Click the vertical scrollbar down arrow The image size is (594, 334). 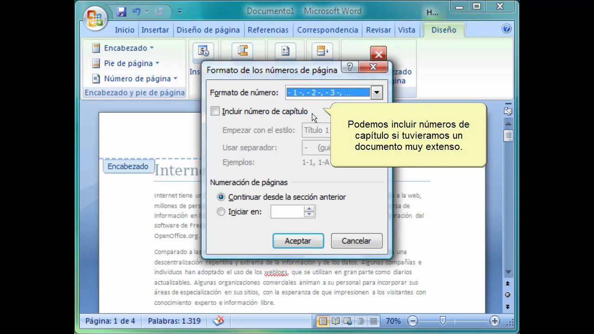(508, 271)
